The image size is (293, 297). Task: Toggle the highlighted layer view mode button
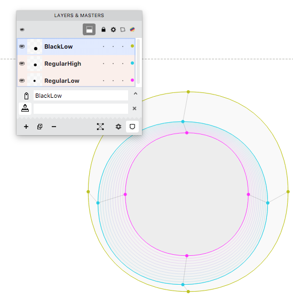[x=89, y=29]
